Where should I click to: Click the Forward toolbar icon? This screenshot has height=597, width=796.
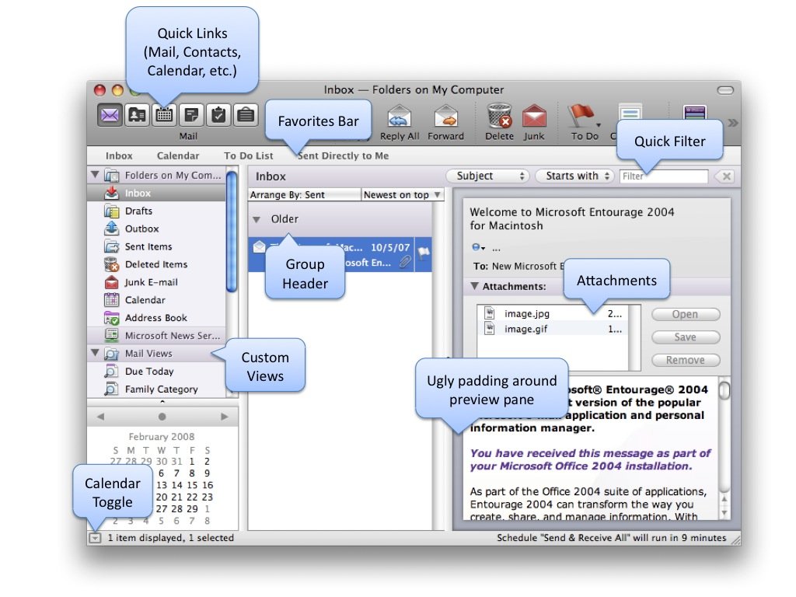445,117
